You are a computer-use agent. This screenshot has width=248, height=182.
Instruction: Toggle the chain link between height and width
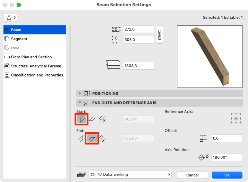[160, 34]
